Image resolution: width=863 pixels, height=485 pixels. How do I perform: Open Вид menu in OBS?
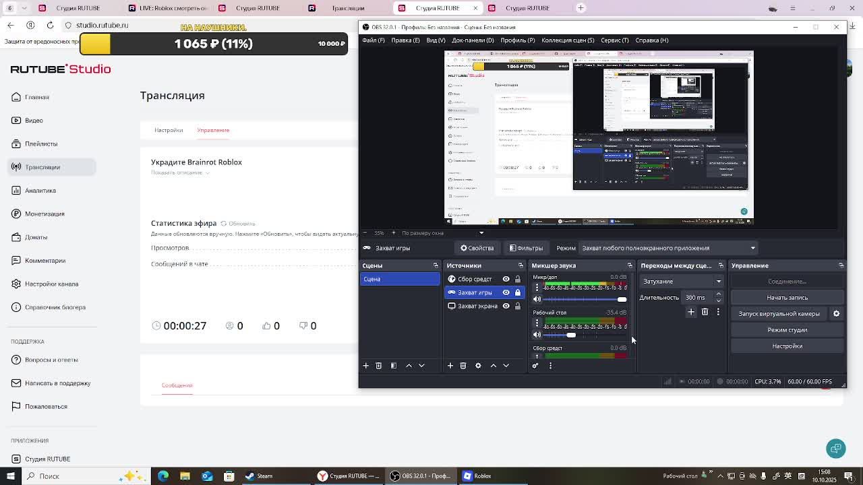436,40
